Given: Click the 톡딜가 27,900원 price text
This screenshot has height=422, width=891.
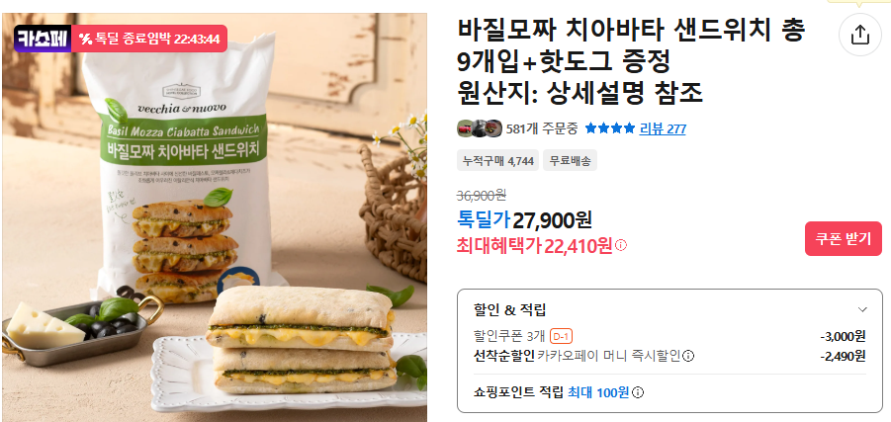Looking at the screenshot, I should (x=524, y=219).
